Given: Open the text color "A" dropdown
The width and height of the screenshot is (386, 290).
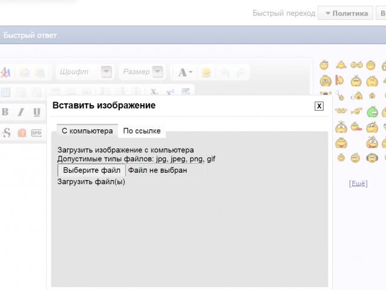Looking at the screenshot, I should coord(191,72).
